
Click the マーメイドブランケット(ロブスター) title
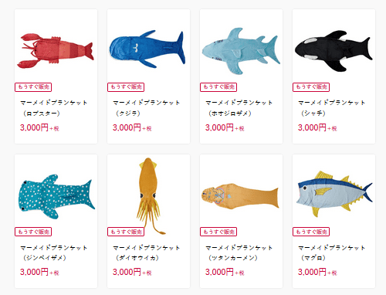pyautogui.click(x=54, y=108)
